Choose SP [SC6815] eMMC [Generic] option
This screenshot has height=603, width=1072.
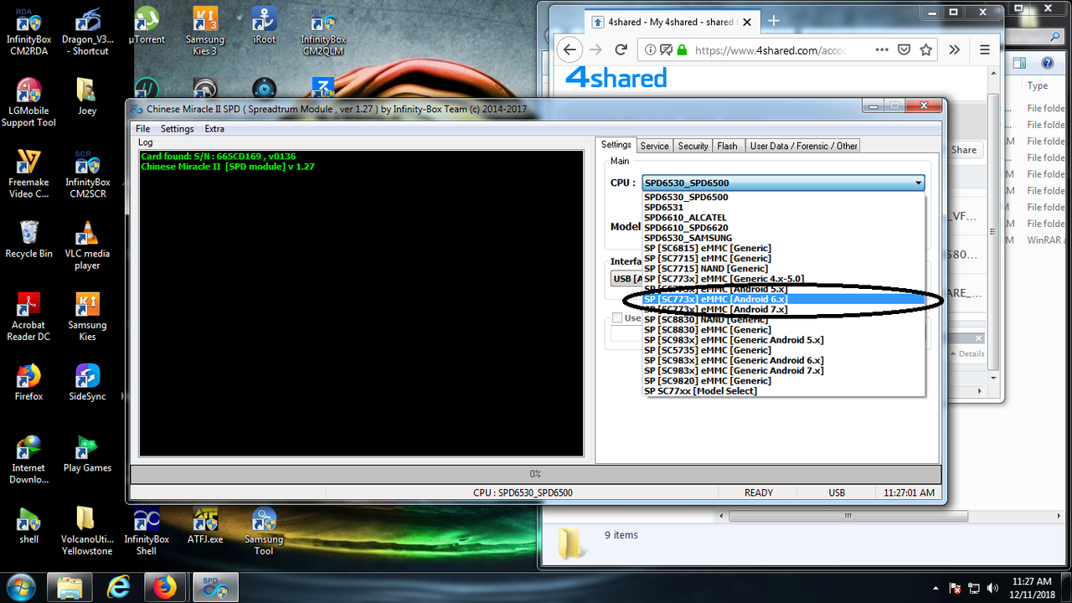pos(784,248)
